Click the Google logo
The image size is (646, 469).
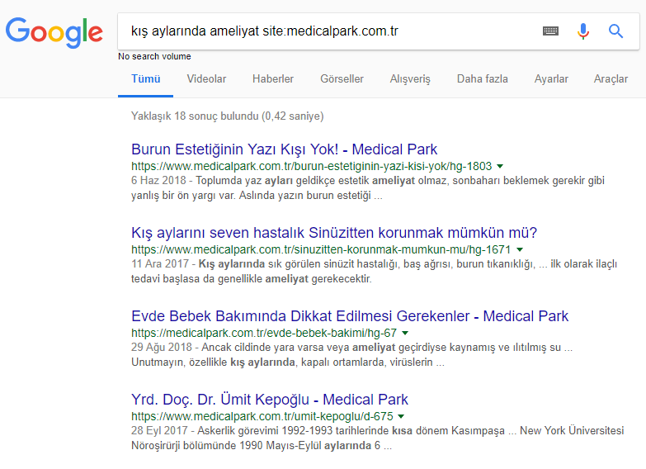pyautogui.click(x=54, y=32)
